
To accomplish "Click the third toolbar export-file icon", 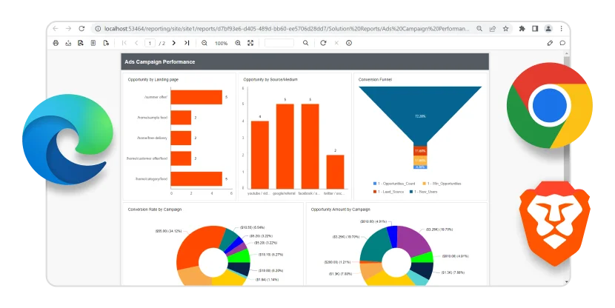I will click(x=81, y=43).
